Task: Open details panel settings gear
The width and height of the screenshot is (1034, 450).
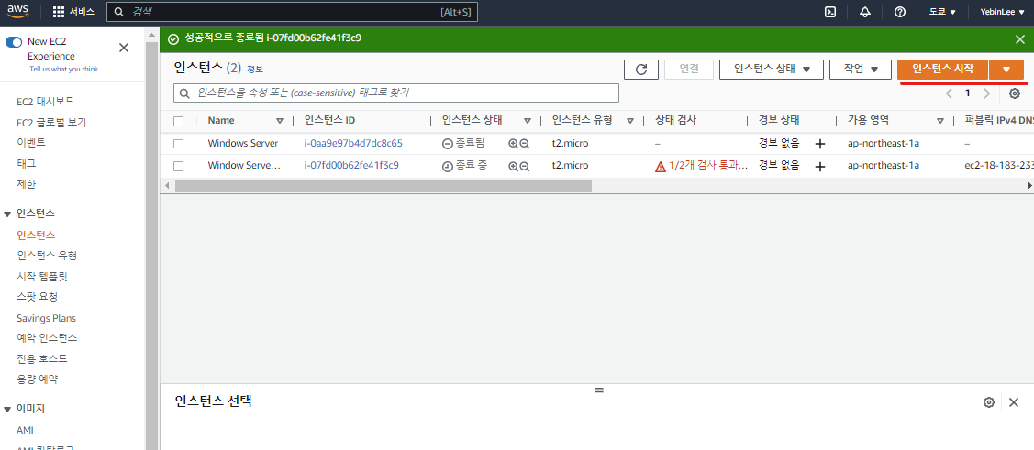Action: (988, 402)
